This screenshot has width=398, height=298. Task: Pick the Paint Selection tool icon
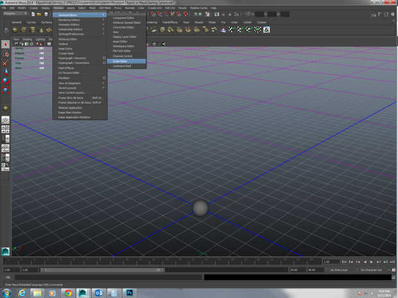click(5, 62)
